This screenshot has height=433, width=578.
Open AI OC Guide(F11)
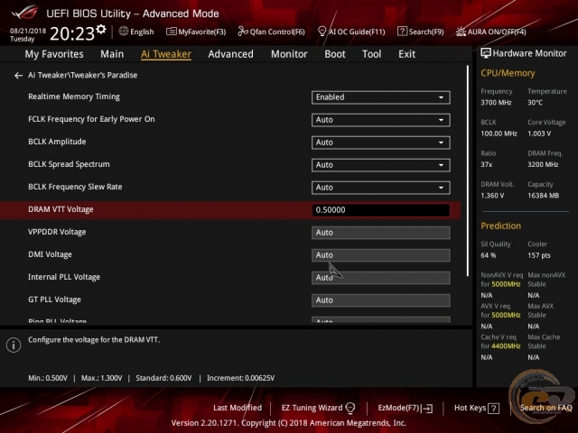coord(351,32)
